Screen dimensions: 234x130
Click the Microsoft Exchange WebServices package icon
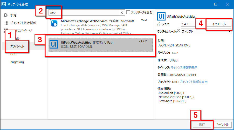tap(54, 23)
